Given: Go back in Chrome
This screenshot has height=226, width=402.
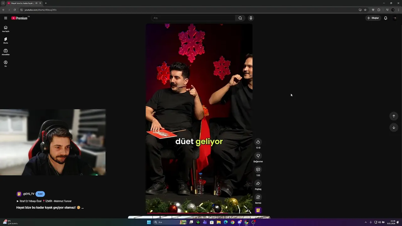Looking at the screenshot, I should pos(3,10).
